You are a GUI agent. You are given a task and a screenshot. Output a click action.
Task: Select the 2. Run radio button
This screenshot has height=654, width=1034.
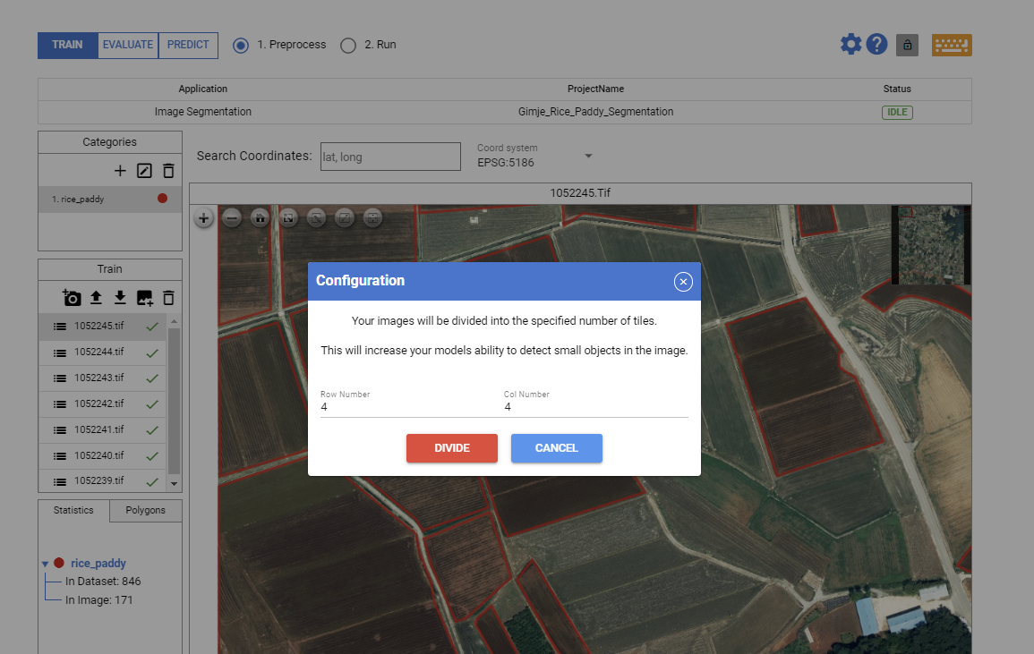[x=348, y=44]
